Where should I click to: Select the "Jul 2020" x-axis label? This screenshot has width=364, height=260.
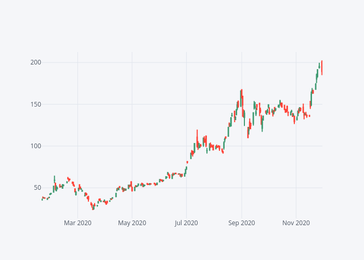[x=187, y=223]
